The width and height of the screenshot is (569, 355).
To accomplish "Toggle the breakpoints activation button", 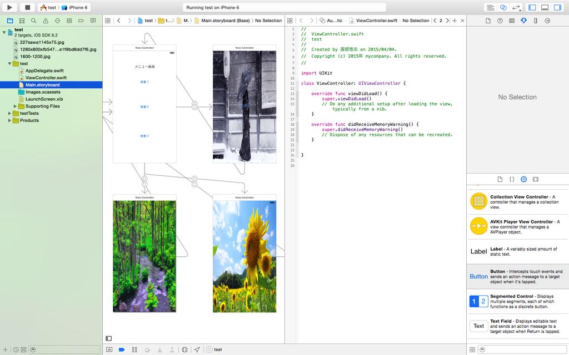I will (x=122, y=349).
